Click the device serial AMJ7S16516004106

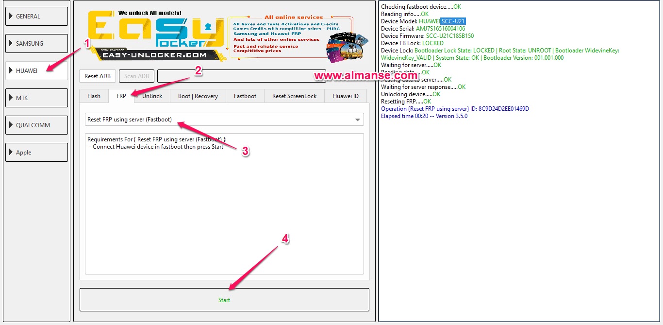[440, 29]
